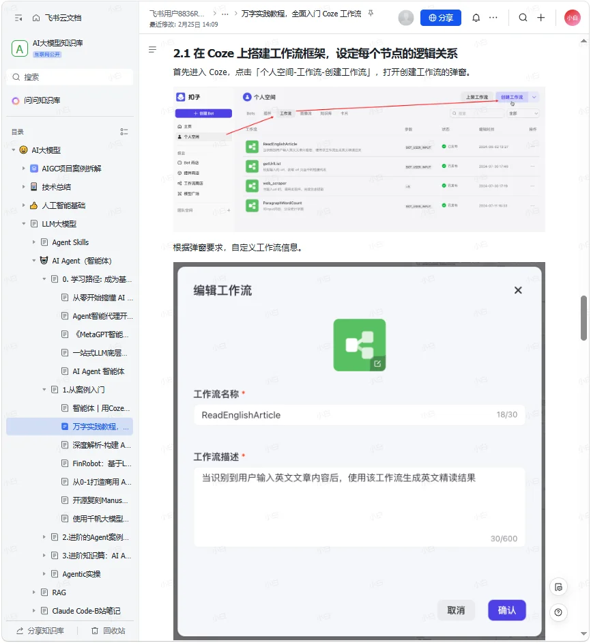The height and width of the screenshot is (643, 591).
Task: Open 从零开始搞懂 AI document
Action: click(97, 298)
